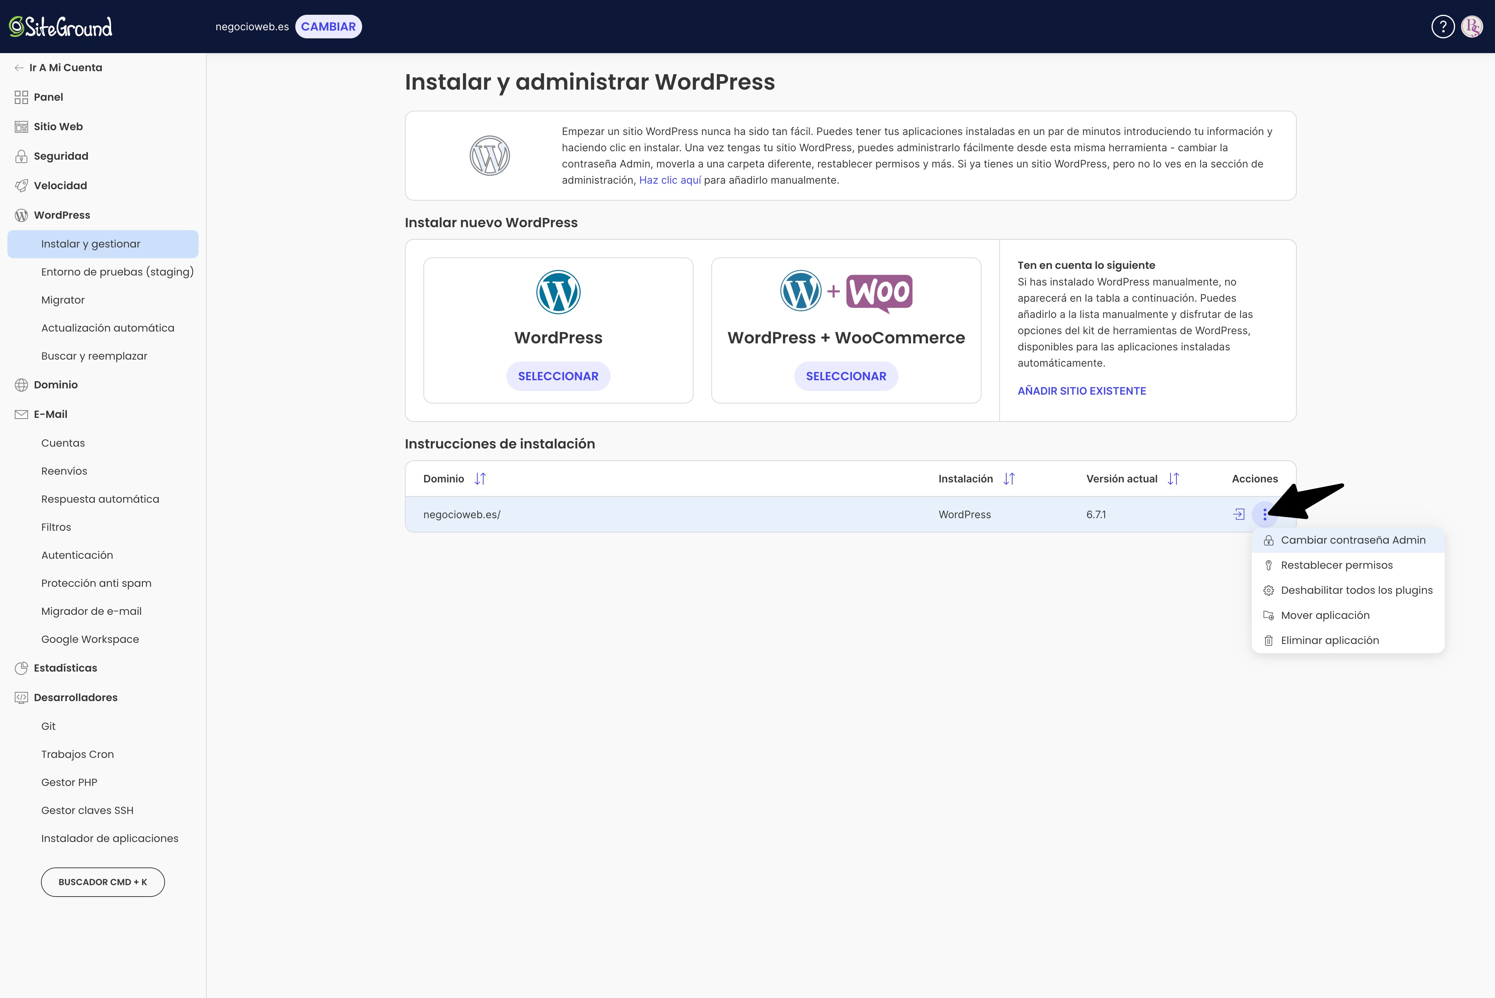Click the E-Mail envelope icon
Viewport: 1495px width, 998px height.
[x=21, y=414]
